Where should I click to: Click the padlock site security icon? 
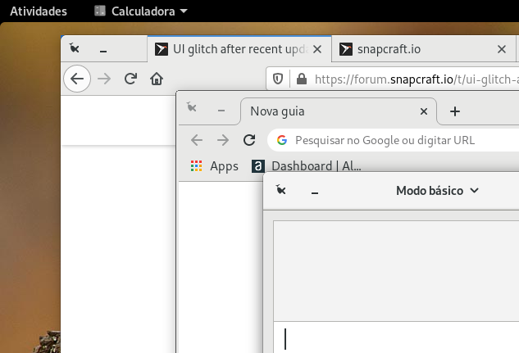pos(301,79)
